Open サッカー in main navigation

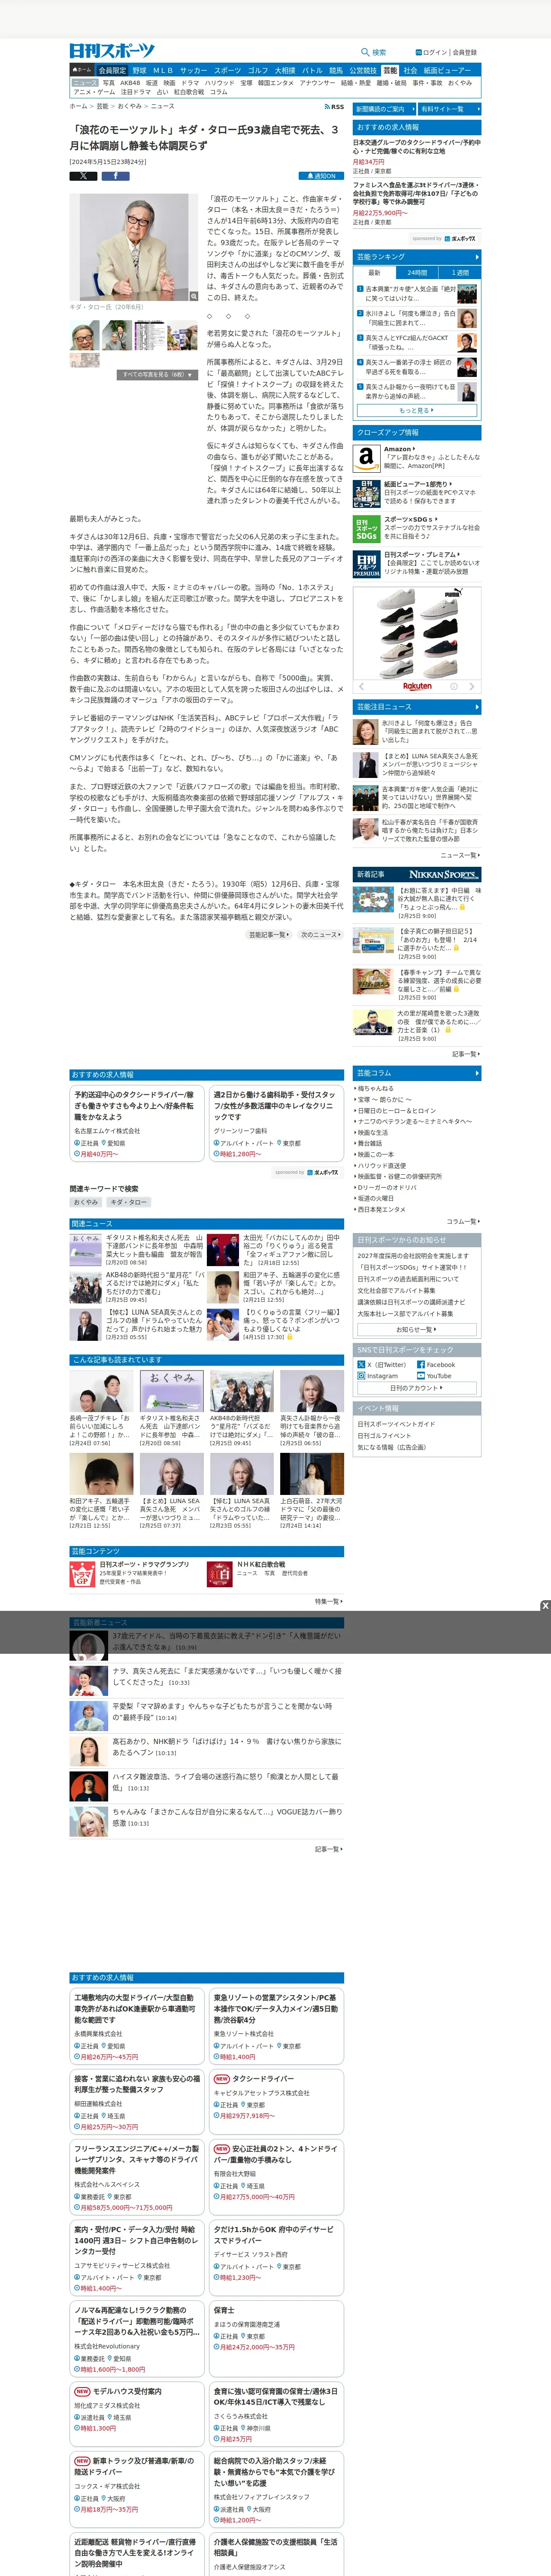tap(194, 70)
